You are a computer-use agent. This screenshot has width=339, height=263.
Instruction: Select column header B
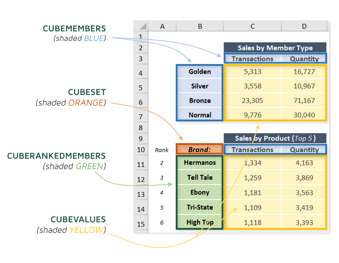[x=200, y=26]
